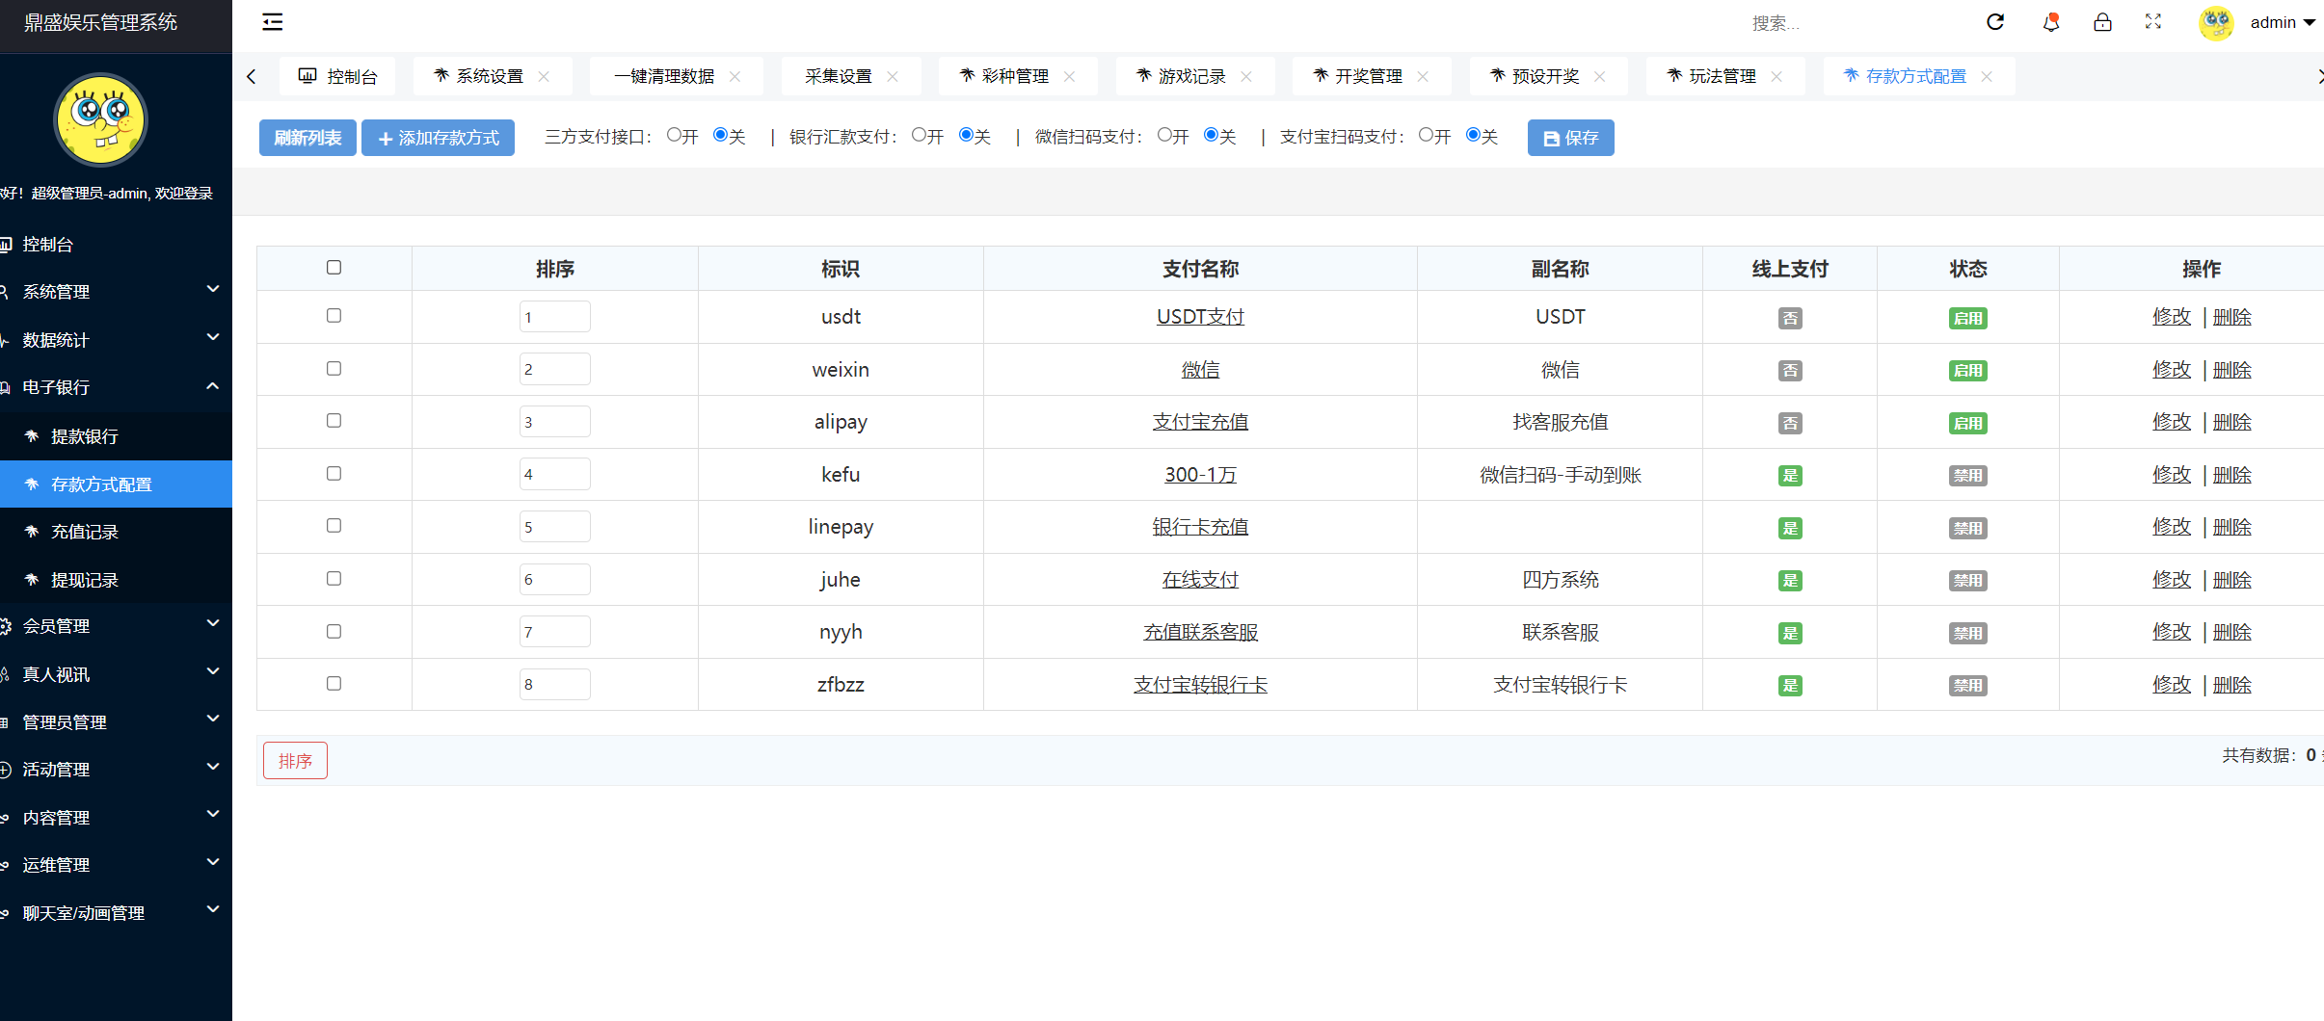Click the refresh icon in top toolbar

click(1995, 21)
